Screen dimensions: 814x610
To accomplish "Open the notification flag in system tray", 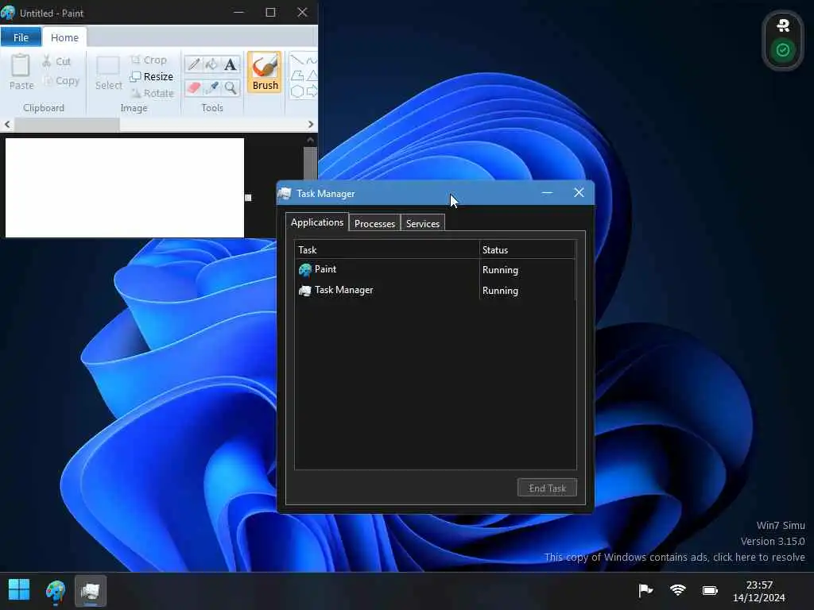I will coord(645,590).
